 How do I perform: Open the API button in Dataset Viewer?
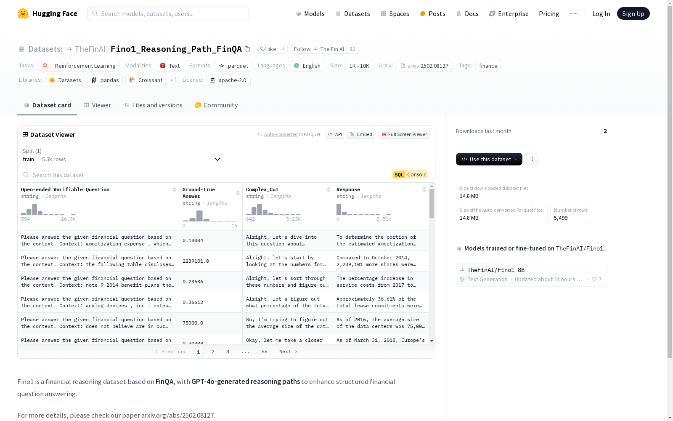335,134
